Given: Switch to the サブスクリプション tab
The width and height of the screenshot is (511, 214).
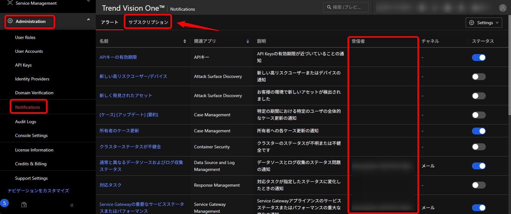Looking at the screenshot, I should 148,22.
